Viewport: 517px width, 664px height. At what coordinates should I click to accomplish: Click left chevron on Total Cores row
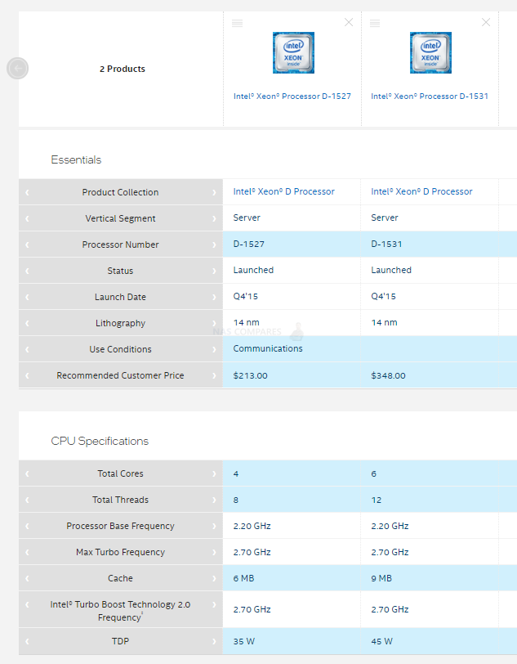click(x=27, y=473)
